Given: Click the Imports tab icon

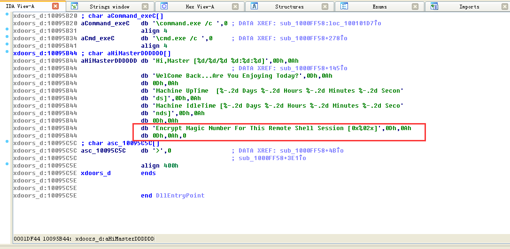Looking at the screenshot, I should click(x=434, y=6).
